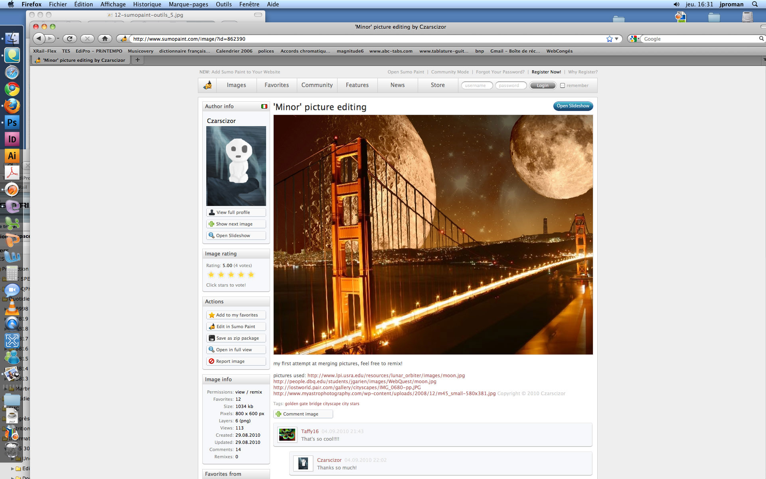Open the back/forward history dropdown arrow

(x=58, y=39)
